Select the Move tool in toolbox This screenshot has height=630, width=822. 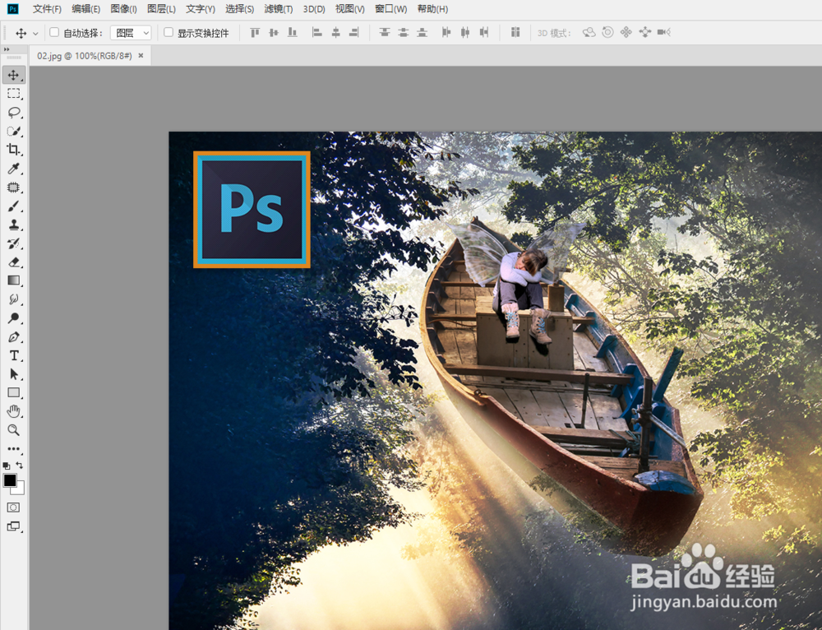14,75
